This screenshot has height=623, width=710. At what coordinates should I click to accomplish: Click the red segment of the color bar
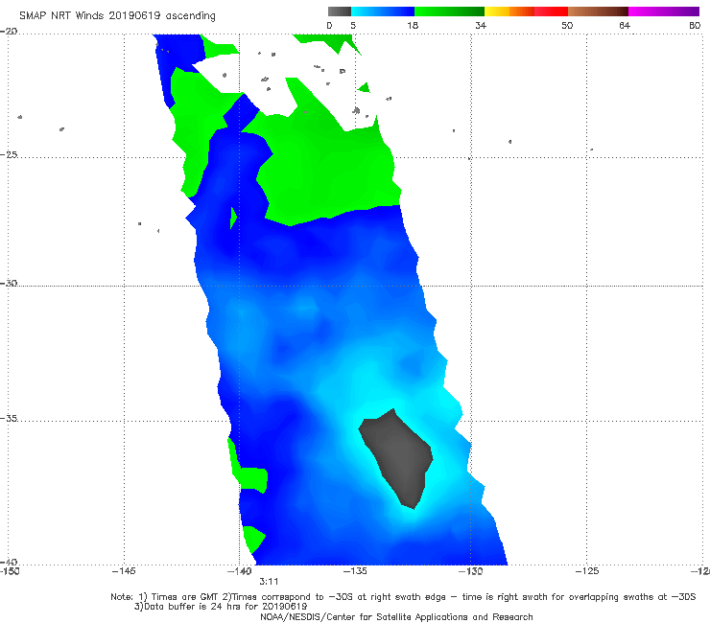click(552, 12)
